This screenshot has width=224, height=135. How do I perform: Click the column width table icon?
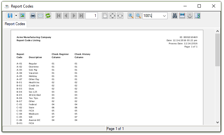pyautogui.click(x=182, y=16)
